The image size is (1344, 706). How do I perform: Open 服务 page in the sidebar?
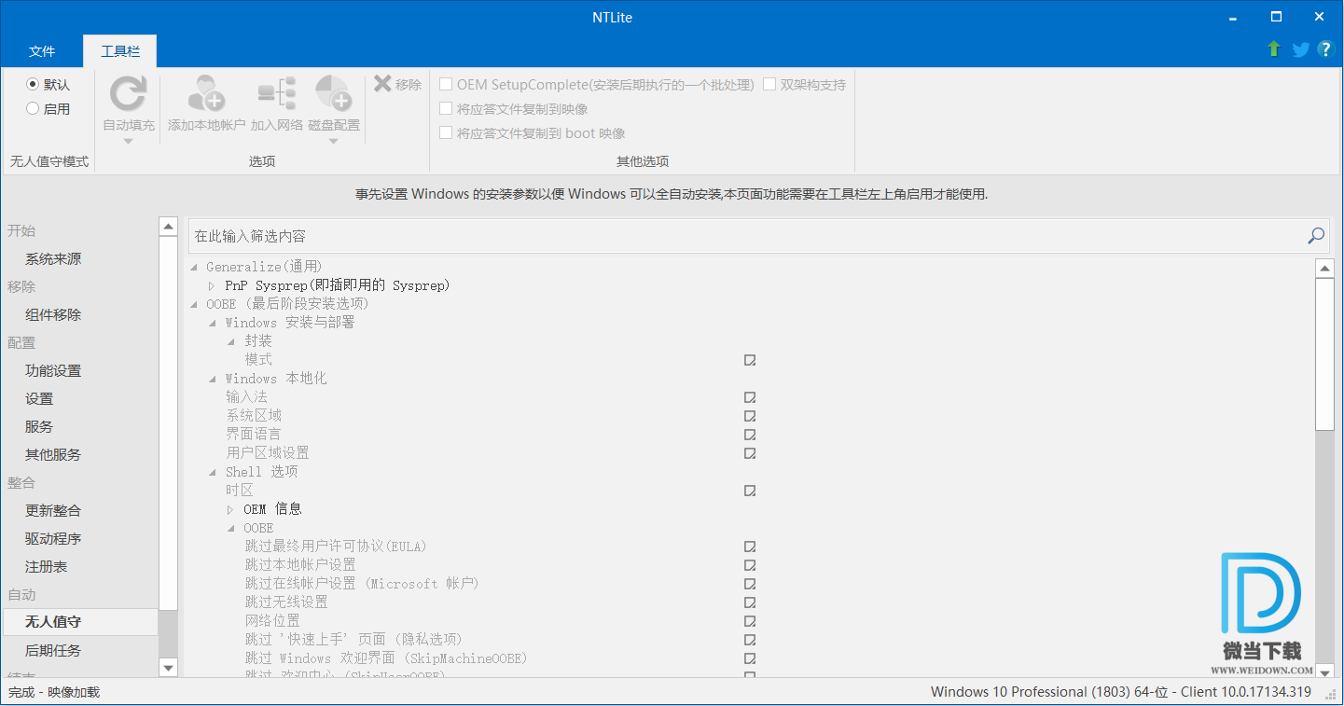tap(39, 426)
